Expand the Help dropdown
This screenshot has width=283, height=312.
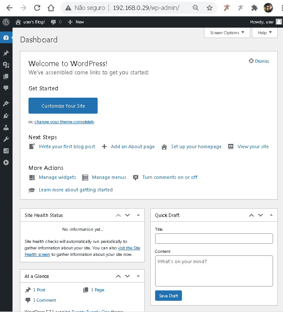(265, 33)
